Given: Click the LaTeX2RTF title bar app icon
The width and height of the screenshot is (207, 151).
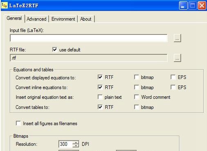Looking at the screenshot, I should 4,6.
